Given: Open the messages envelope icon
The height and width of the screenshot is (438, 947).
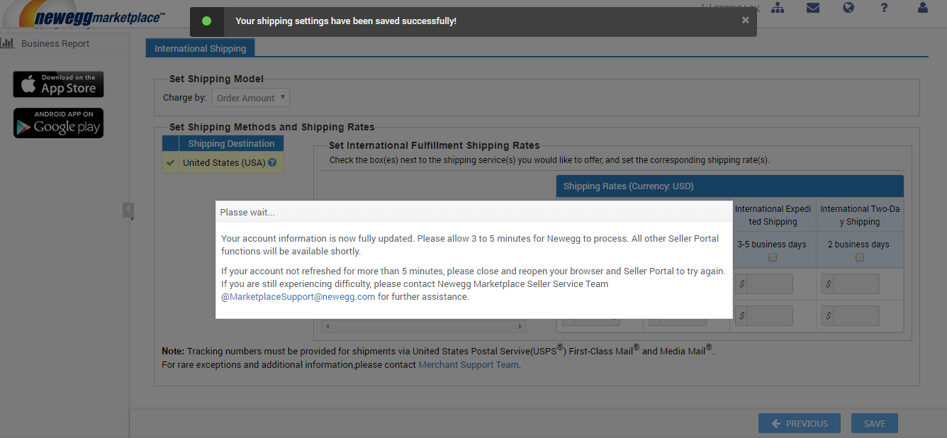Looking at the screenshot, I should pos(813,8).
